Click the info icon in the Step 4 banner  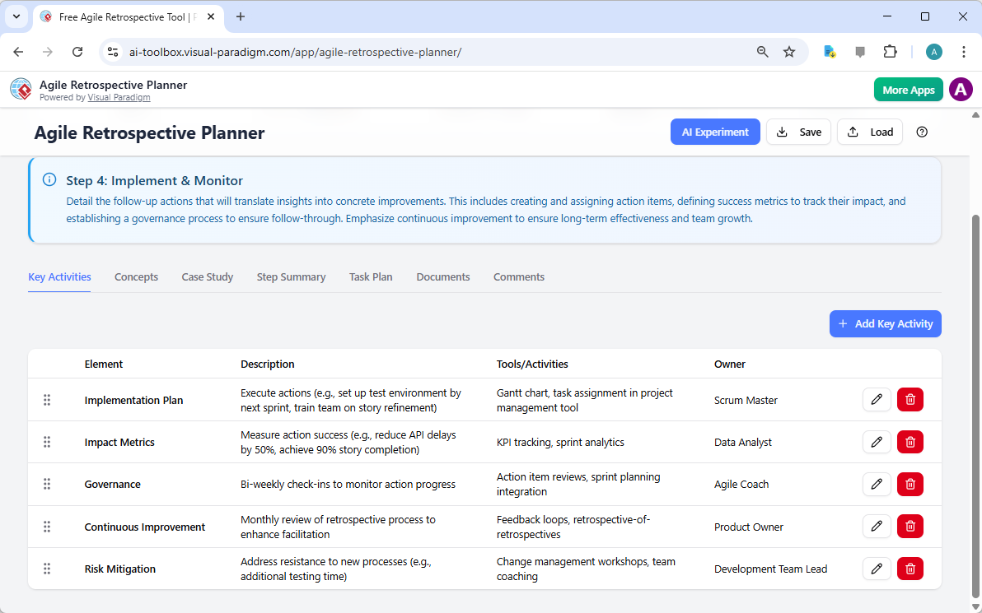pos(49,179)
